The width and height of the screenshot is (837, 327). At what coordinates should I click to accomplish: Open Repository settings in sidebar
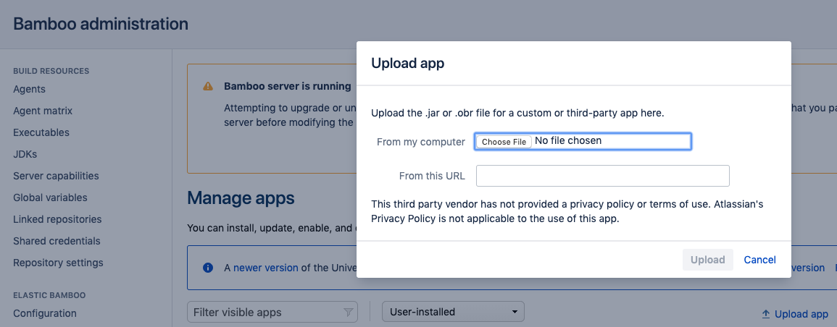click(x=58, y=263)
